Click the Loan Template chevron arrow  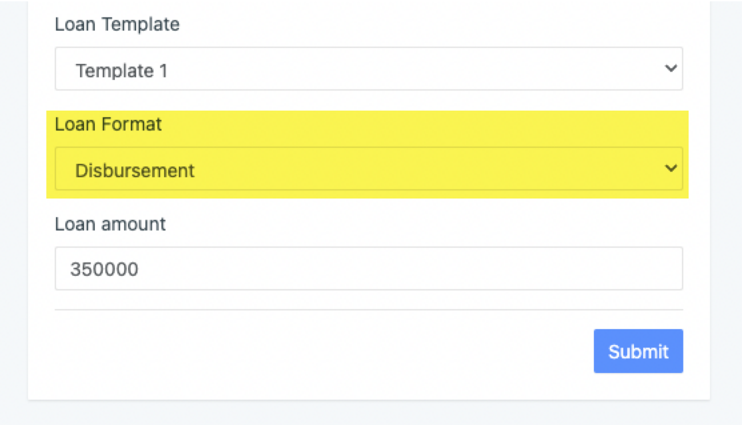click(671, 68)
